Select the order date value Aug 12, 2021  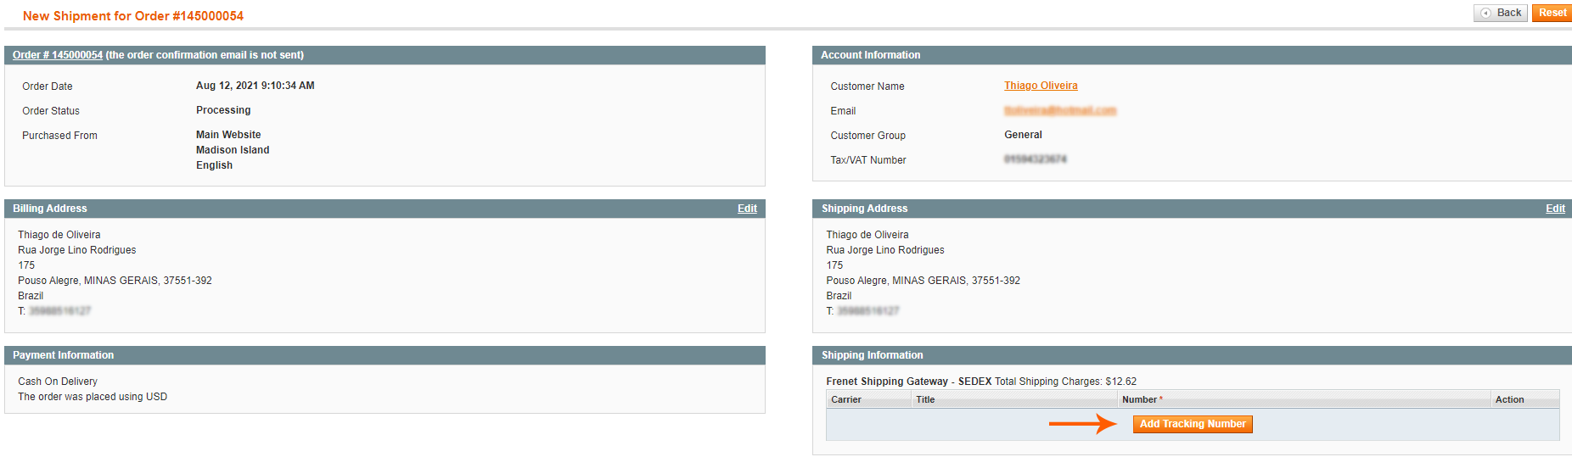click(x=255, y=86)
